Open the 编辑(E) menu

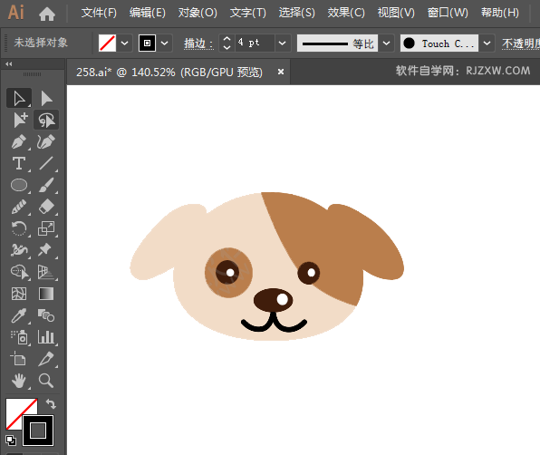coord(148,13)
